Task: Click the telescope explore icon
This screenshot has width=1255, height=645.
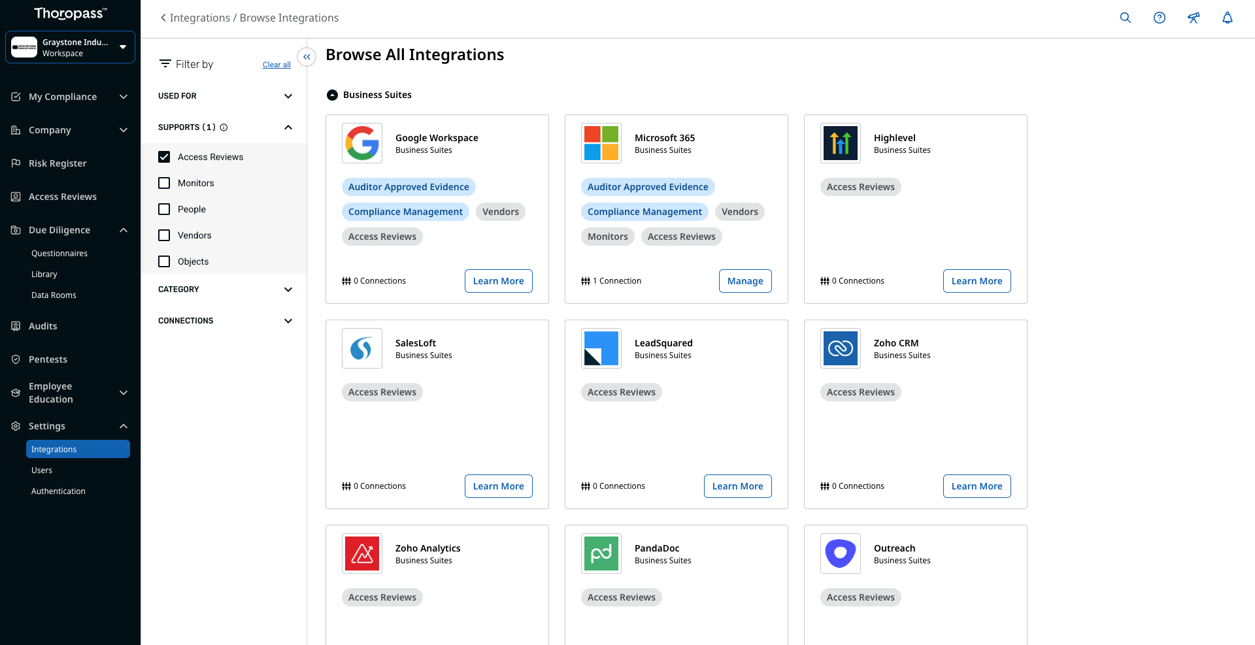Action: point(1194,18)
